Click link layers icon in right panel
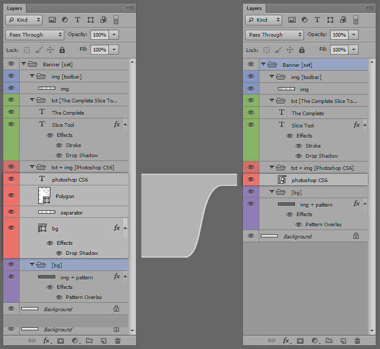380x349 pixels. [272, 341]
